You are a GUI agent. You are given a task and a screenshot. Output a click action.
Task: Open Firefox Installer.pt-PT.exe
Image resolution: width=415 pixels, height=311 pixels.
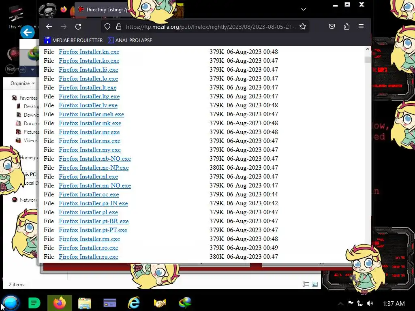(93, 230)
